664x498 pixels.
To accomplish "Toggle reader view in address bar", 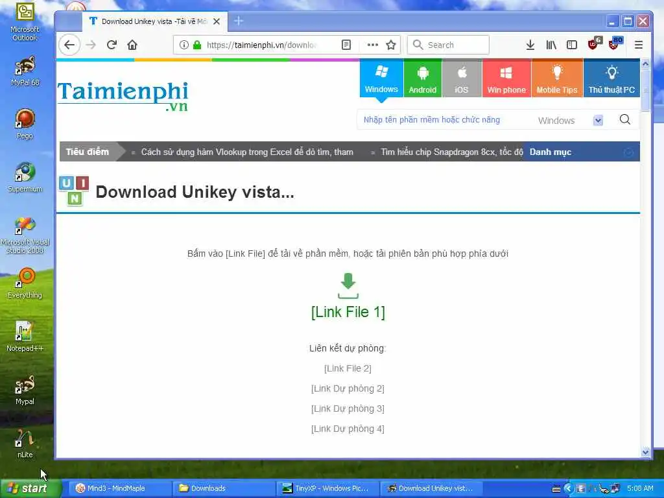I will (346, 45).
